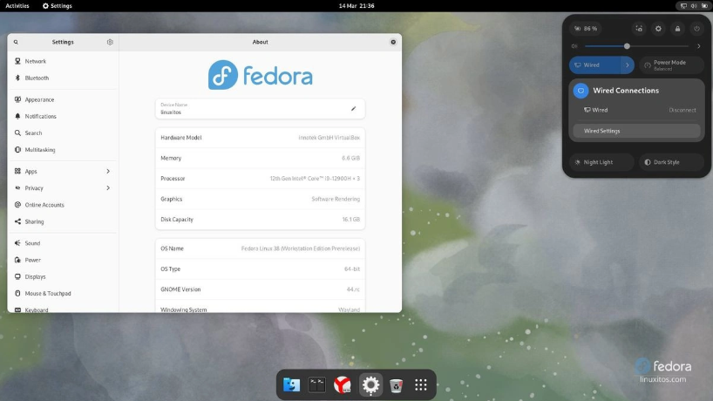Click the search icon in Settings header

coord(16,42)
